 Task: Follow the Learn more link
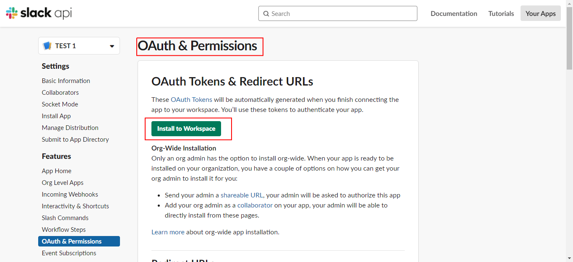pyautogui.click(x=168, y=232)
